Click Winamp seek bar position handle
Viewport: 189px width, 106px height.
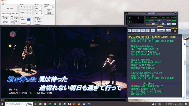[160, 27]
